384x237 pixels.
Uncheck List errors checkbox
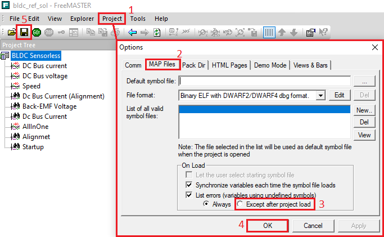point(189,195)
